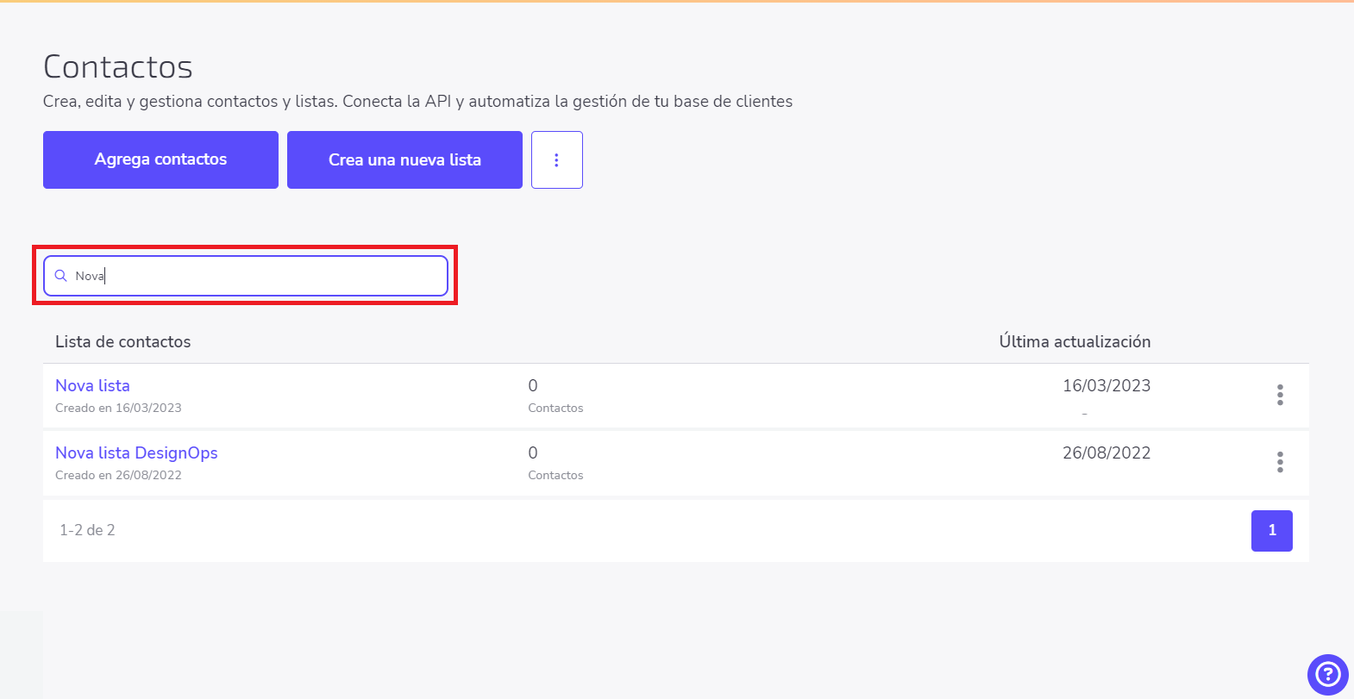Click the Contactos page heading
Viewport: 1354px width, 699px height.
pyautogui.click(x=118, y=67)
